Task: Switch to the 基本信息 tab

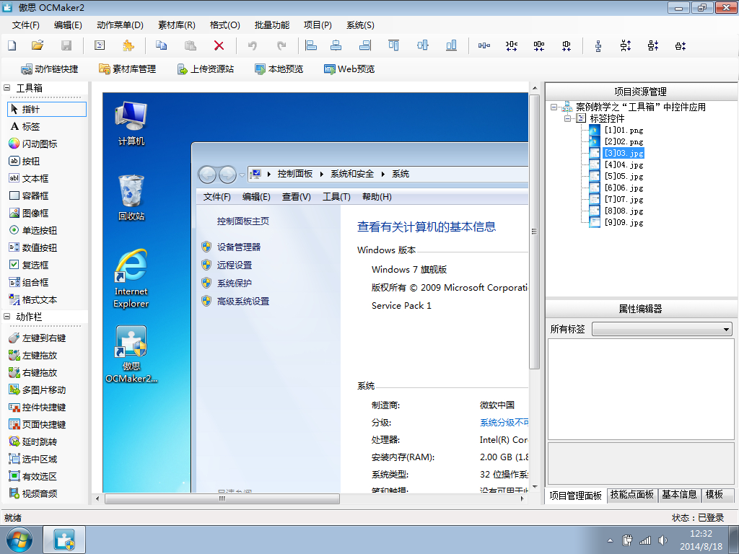Action: [x=679, y=495]
